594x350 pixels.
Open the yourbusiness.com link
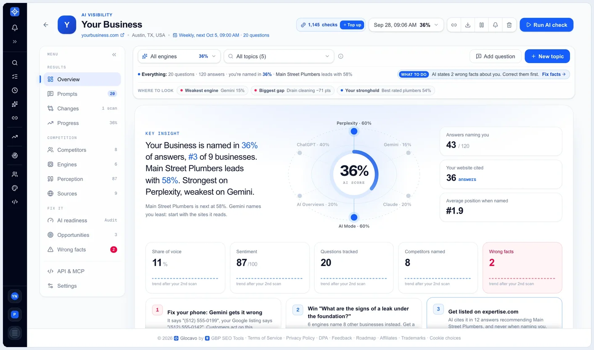pyautogui.click(x=103, y=35)
